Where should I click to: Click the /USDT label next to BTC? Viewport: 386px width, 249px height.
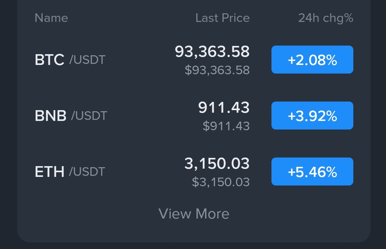coord(87,60)
